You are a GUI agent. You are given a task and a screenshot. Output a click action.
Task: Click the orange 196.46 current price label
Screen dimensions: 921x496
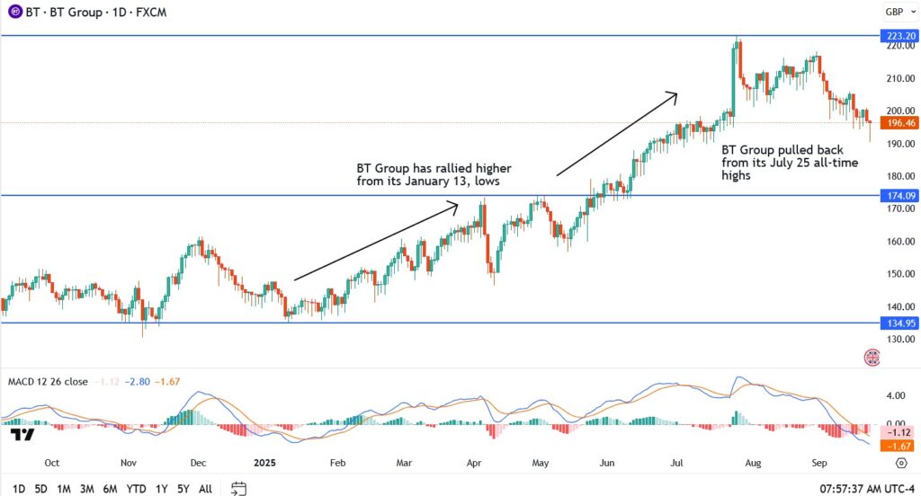[x=898, y=123]
